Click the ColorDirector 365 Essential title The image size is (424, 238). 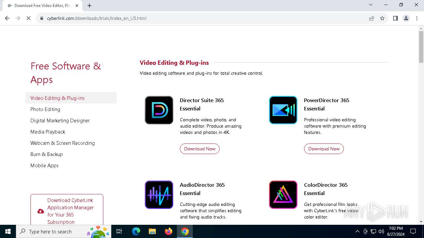326,189
